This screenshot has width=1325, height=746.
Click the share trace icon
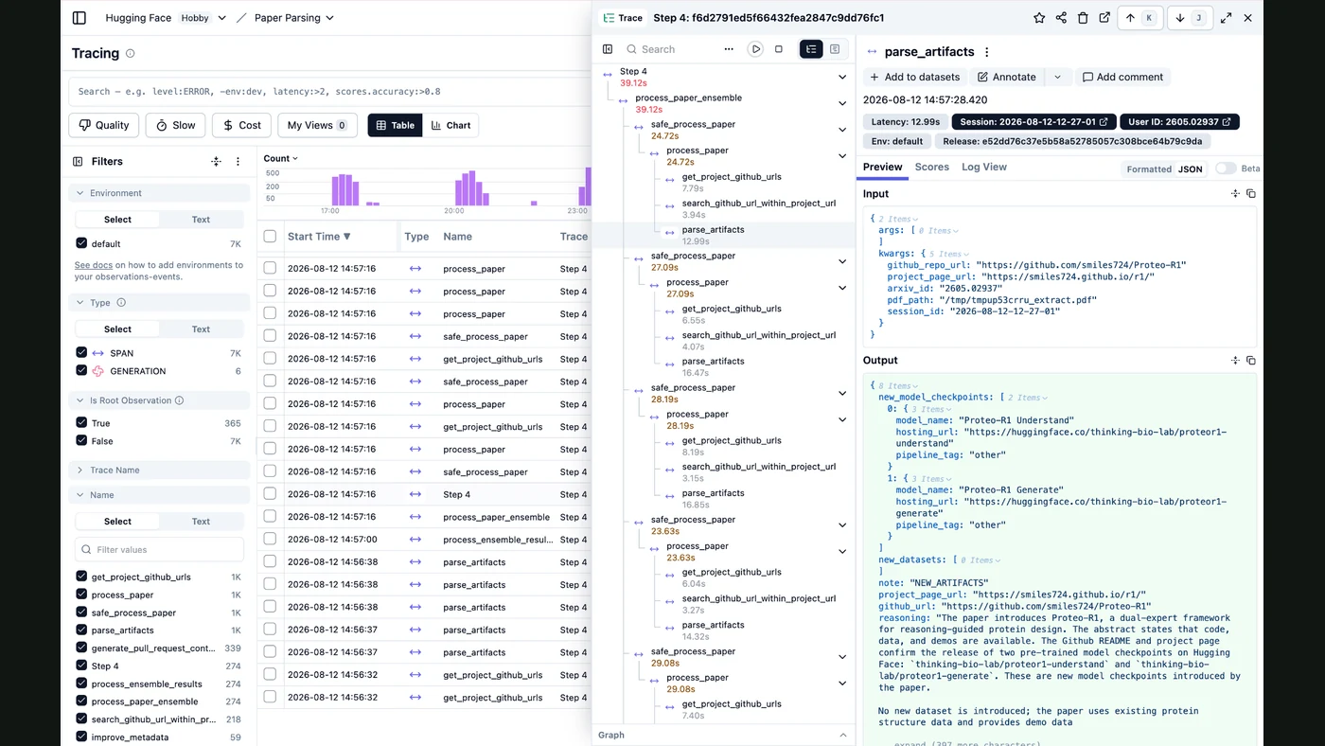1061,18
